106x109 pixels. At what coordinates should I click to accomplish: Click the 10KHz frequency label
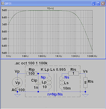[x=76, y=56]
